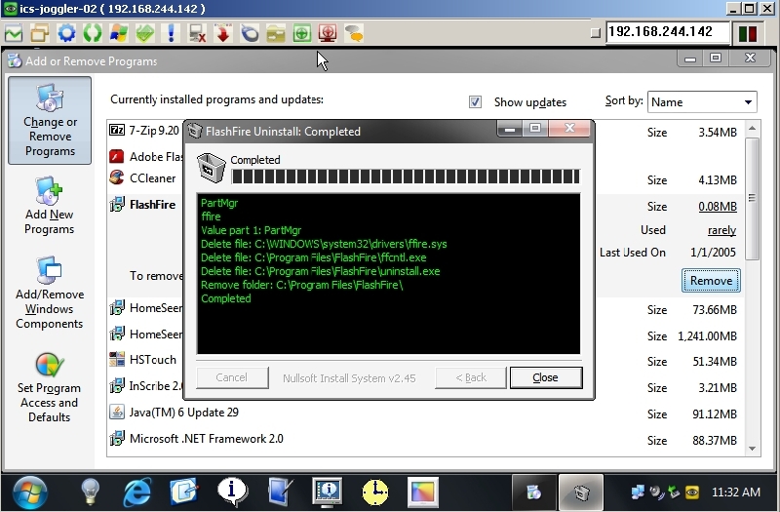The image size is (780, 512).
Task: Switch to Add or Remove Programs taskbar button
Action: click(533, 492)
